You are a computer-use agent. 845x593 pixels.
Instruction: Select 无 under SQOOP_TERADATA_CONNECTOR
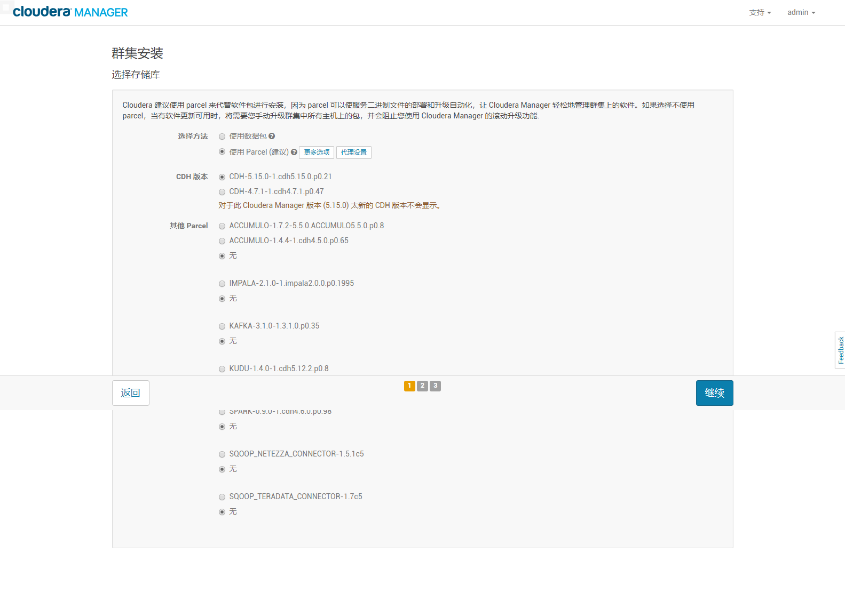(222, 512)
